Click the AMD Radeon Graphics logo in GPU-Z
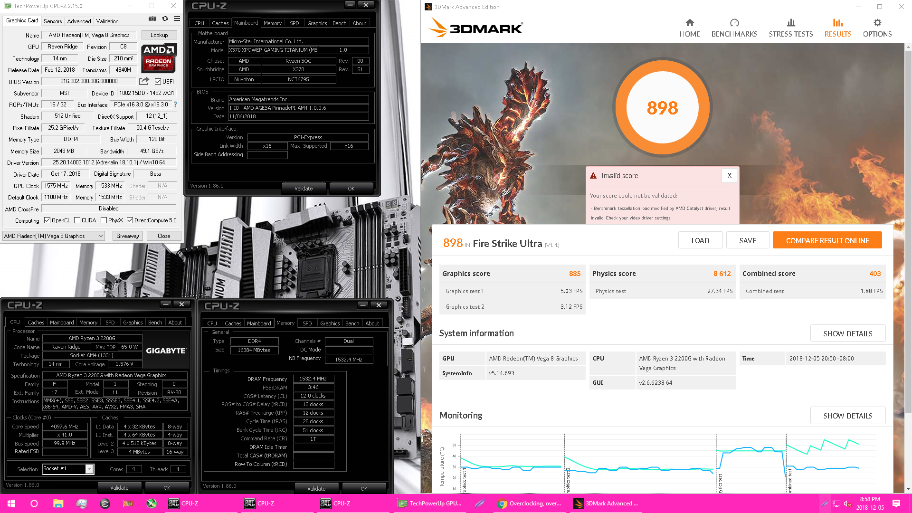Screen dimensions: 912x513 coord(159,57)
